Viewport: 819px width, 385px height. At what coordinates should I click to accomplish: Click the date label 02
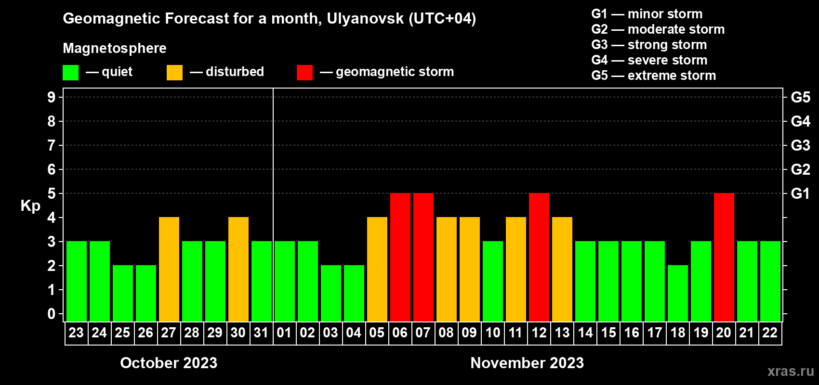click(307, 333)
